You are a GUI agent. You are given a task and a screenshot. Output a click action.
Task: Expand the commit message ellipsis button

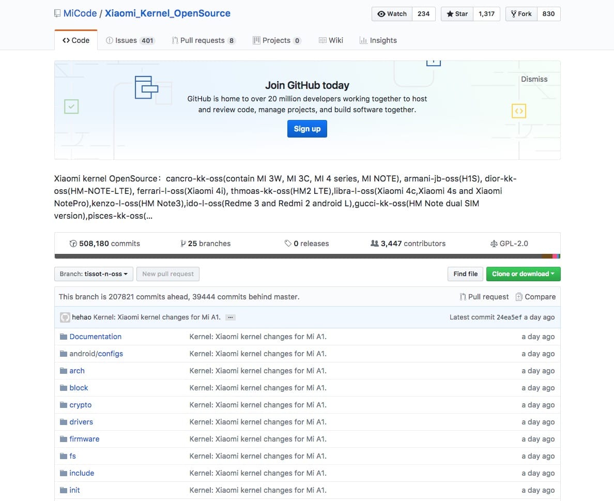231,317
